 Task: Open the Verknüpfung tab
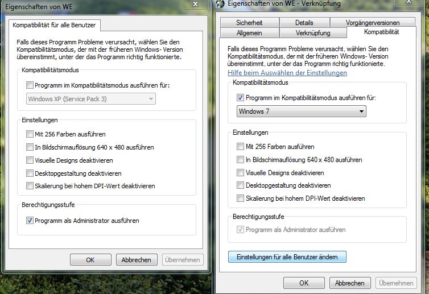pos(313,33)
